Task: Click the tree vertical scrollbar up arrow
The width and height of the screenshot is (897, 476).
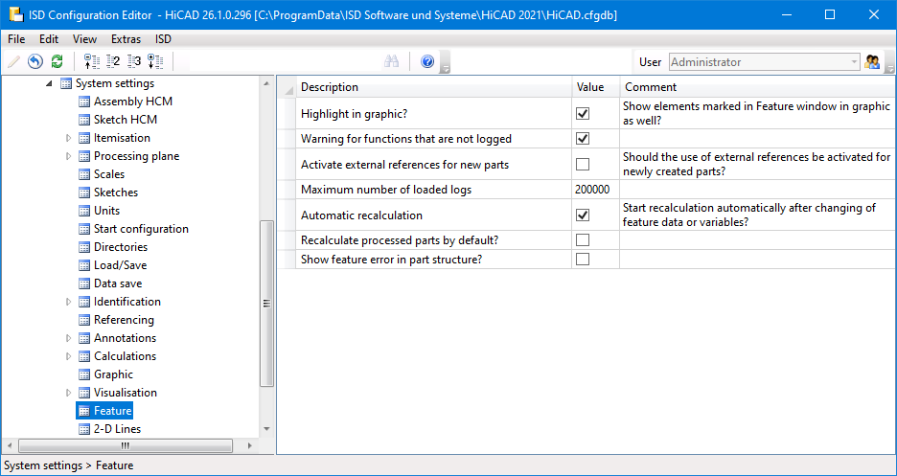Action: [x=266, y=83]
